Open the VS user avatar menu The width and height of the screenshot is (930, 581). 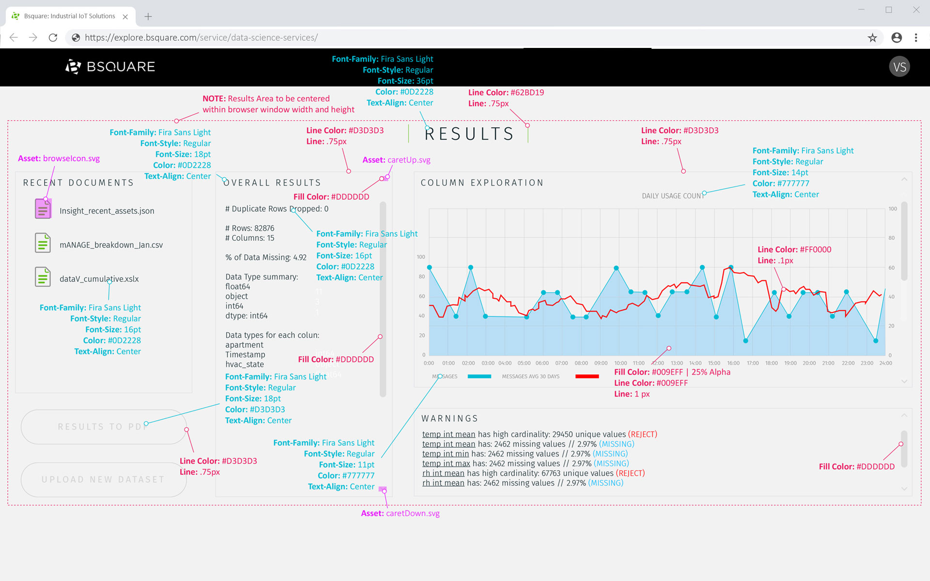coord(899,67)
